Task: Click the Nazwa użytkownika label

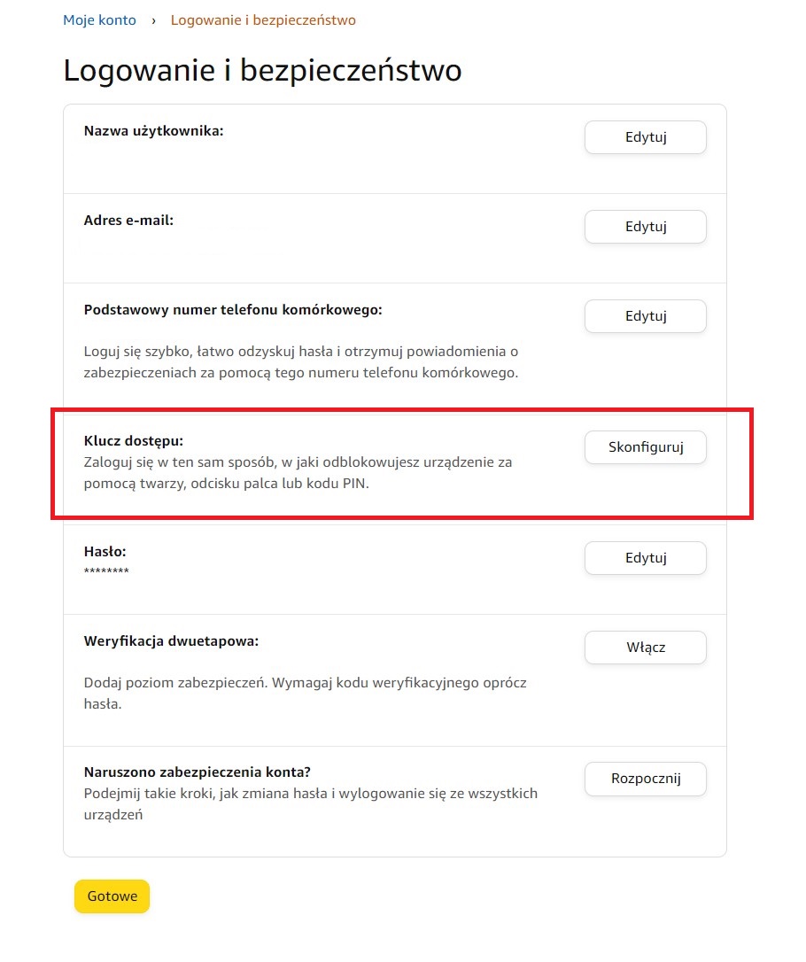Action: pos(153,131)
